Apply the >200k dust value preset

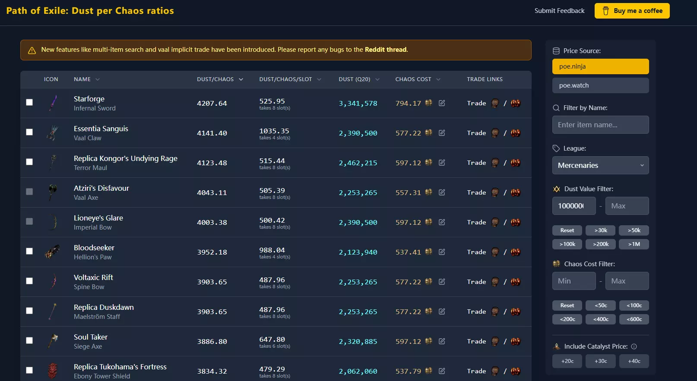tap(601, 244)
